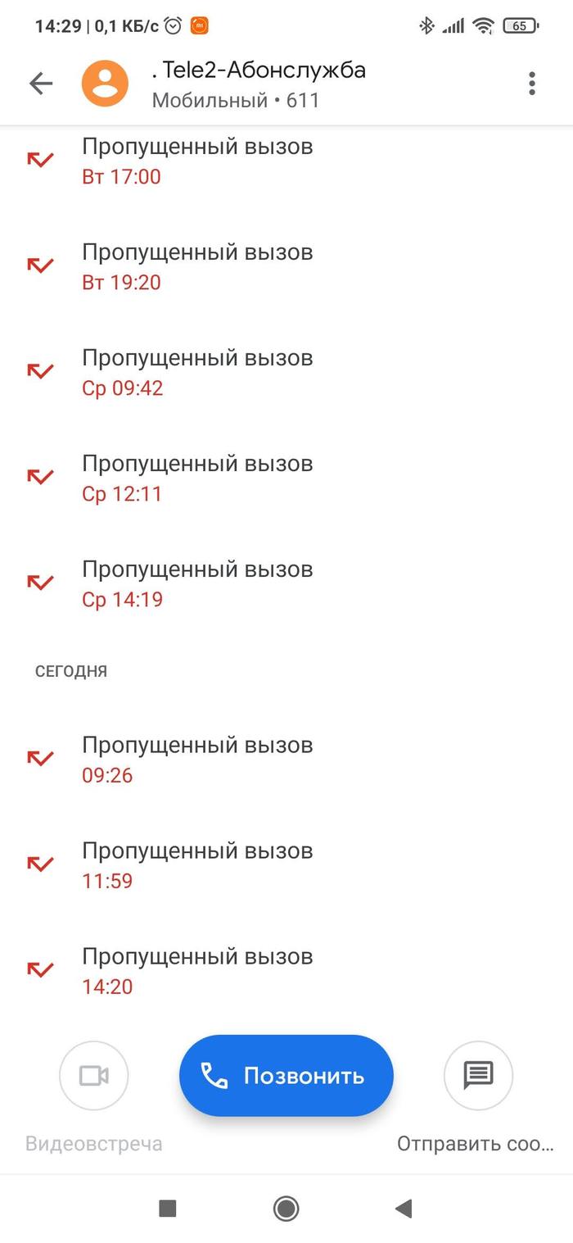The image size is (573, 1243).
Task: Tap the Bluetooth icon in the status bar
Action: pos(426,25)
